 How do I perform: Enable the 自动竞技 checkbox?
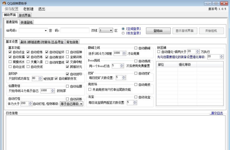[x=136, y=84]
